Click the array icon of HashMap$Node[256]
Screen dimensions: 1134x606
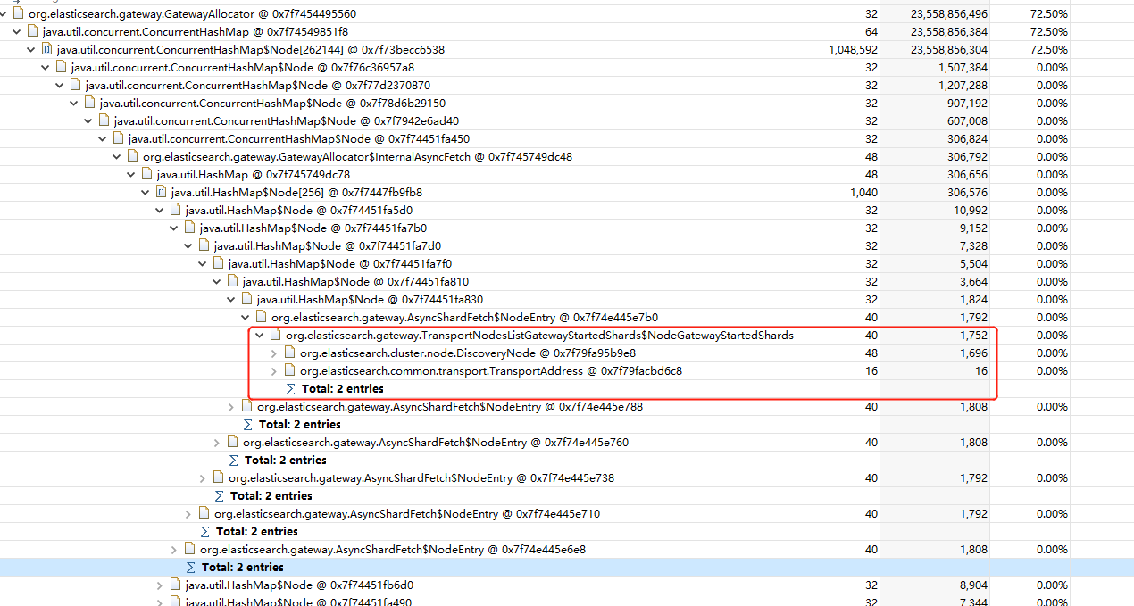pyautogui.click(x=162, y=193)
